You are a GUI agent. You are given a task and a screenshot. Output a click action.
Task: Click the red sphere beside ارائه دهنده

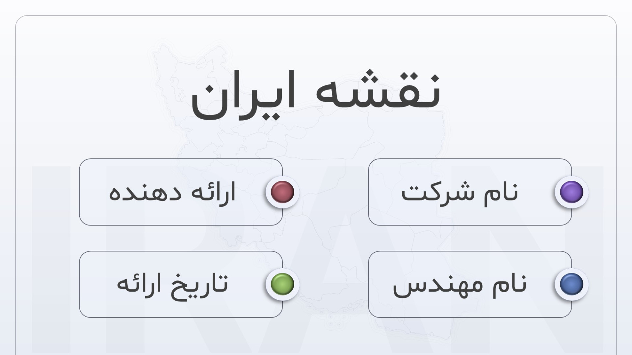coord(282,192)
